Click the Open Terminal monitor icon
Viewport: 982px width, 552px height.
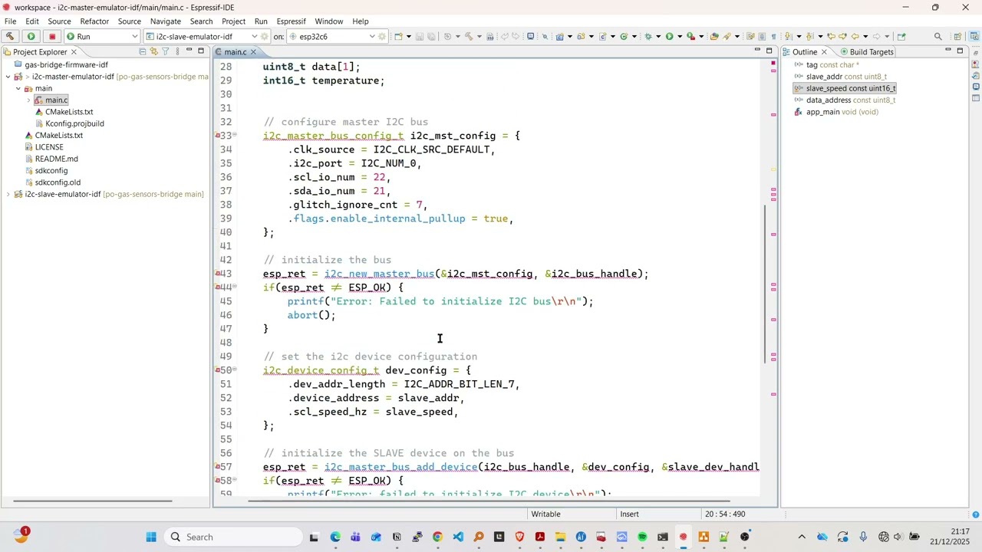coord(530,36)
